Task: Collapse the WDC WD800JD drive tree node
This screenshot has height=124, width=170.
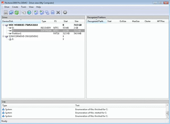Action: (x=3, y=25)
